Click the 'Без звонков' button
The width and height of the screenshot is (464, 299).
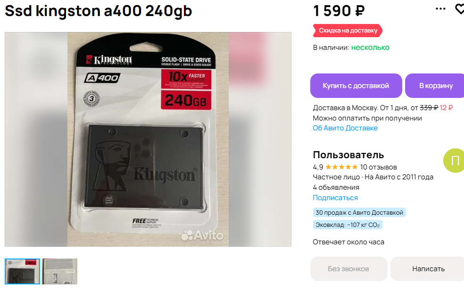point(348,269)
